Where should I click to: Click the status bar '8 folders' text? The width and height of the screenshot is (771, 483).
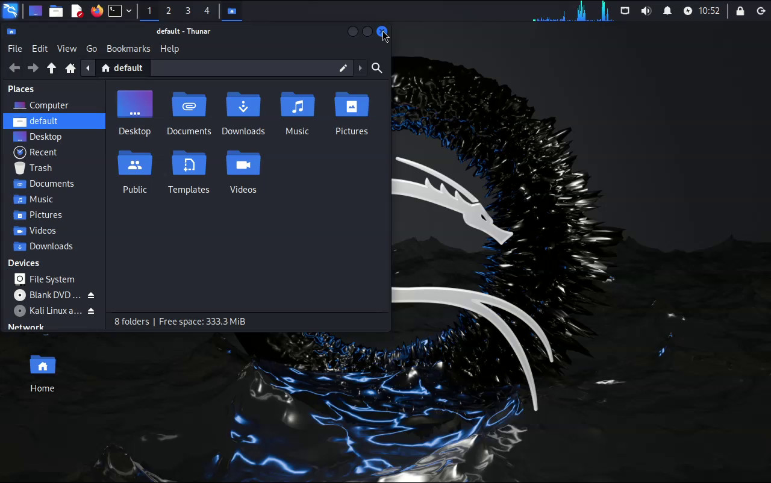click(x=132, y=322)
